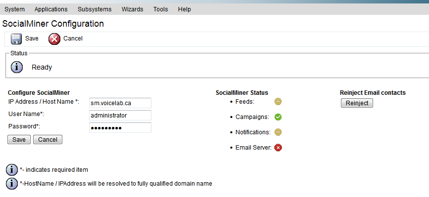Open the System menu
Viewport: 429px width, 197px height.
(14, 9)
